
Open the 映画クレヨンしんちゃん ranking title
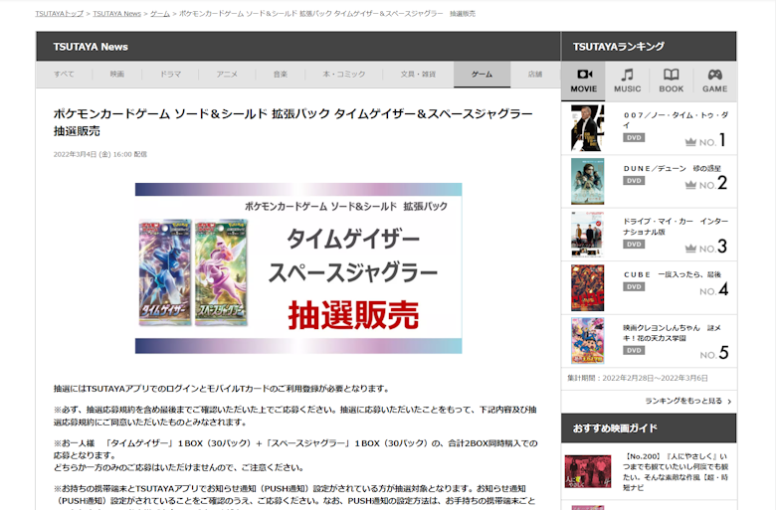(673, 333)
